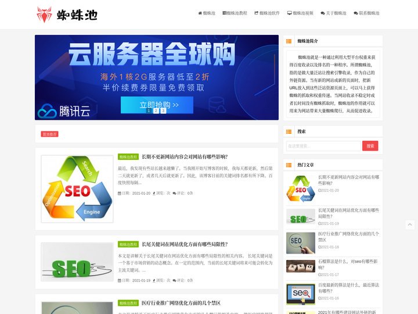Click the calendar icon beside 2021-01-19 date
418x314 pixels.
point(120,280)
